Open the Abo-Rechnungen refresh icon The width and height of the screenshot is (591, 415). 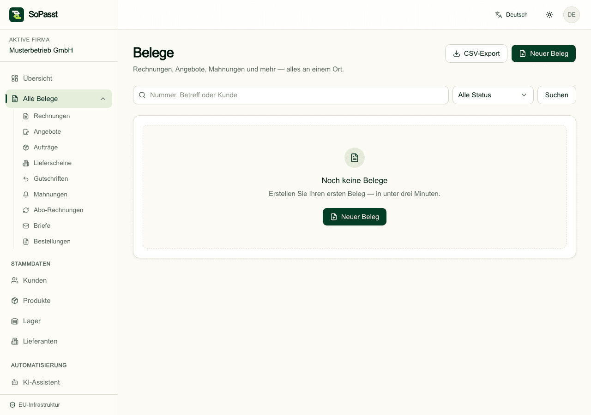pyautogui.click(x=26, y=210)
